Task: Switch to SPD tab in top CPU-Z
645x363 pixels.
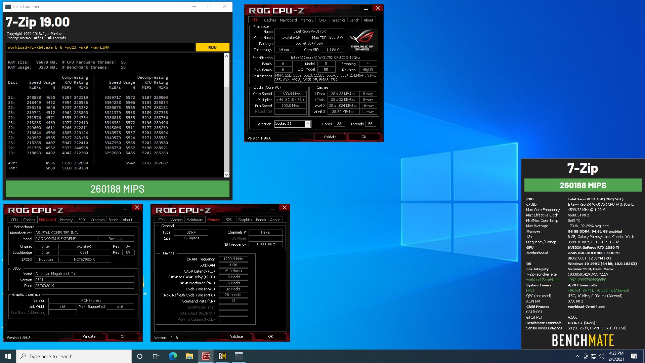Action: point(322,20)
